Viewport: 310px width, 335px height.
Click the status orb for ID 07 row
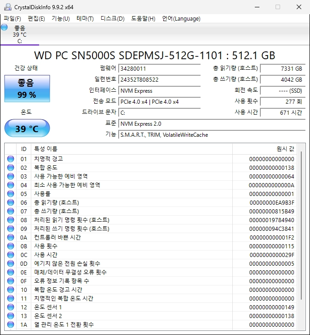point(11,211)
